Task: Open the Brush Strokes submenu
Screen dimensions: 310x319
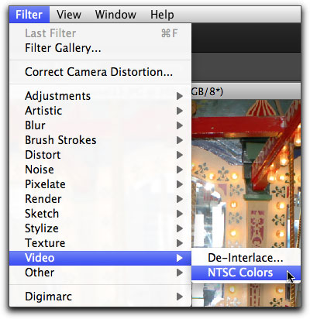Action: pyautogui.click(x=100, y=140)
